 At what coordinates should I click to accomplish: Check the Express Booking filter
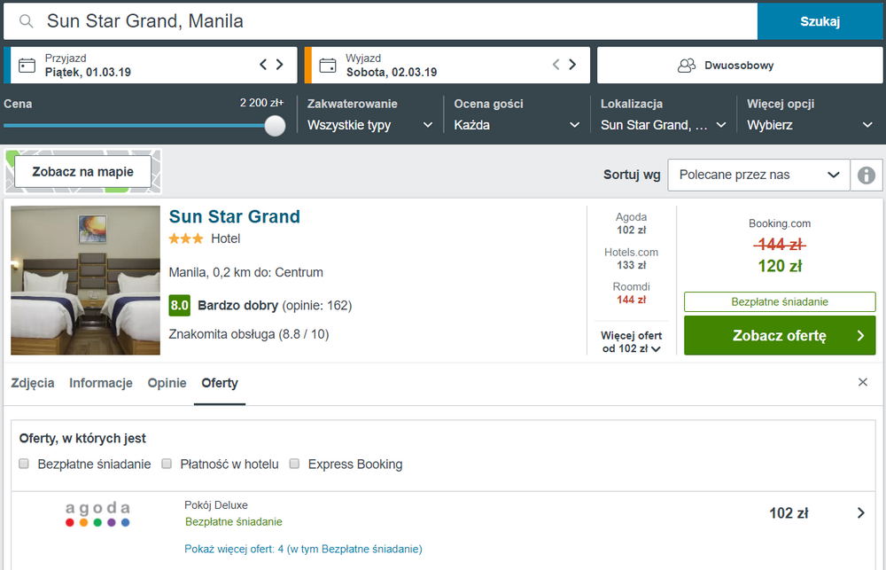click(x=294, y=464)
